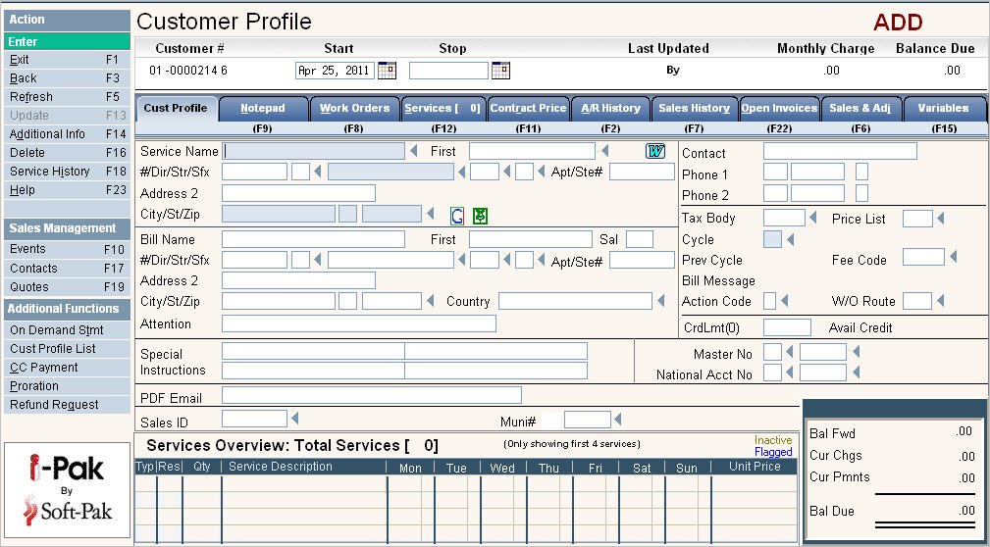Open the Sales History tab
The width and height of the screenshot is (990, 547).
695,109
